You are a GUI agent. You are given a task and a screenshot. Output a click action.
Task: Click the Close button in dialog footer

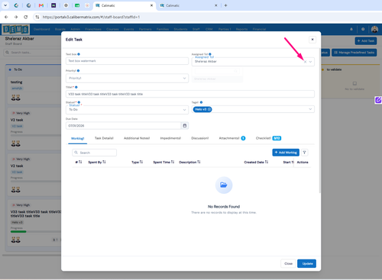(x=288, y=263)
